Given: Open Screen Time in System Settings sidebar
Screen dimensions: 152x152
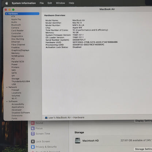Looking at the screenshot, I should point(41,134).
